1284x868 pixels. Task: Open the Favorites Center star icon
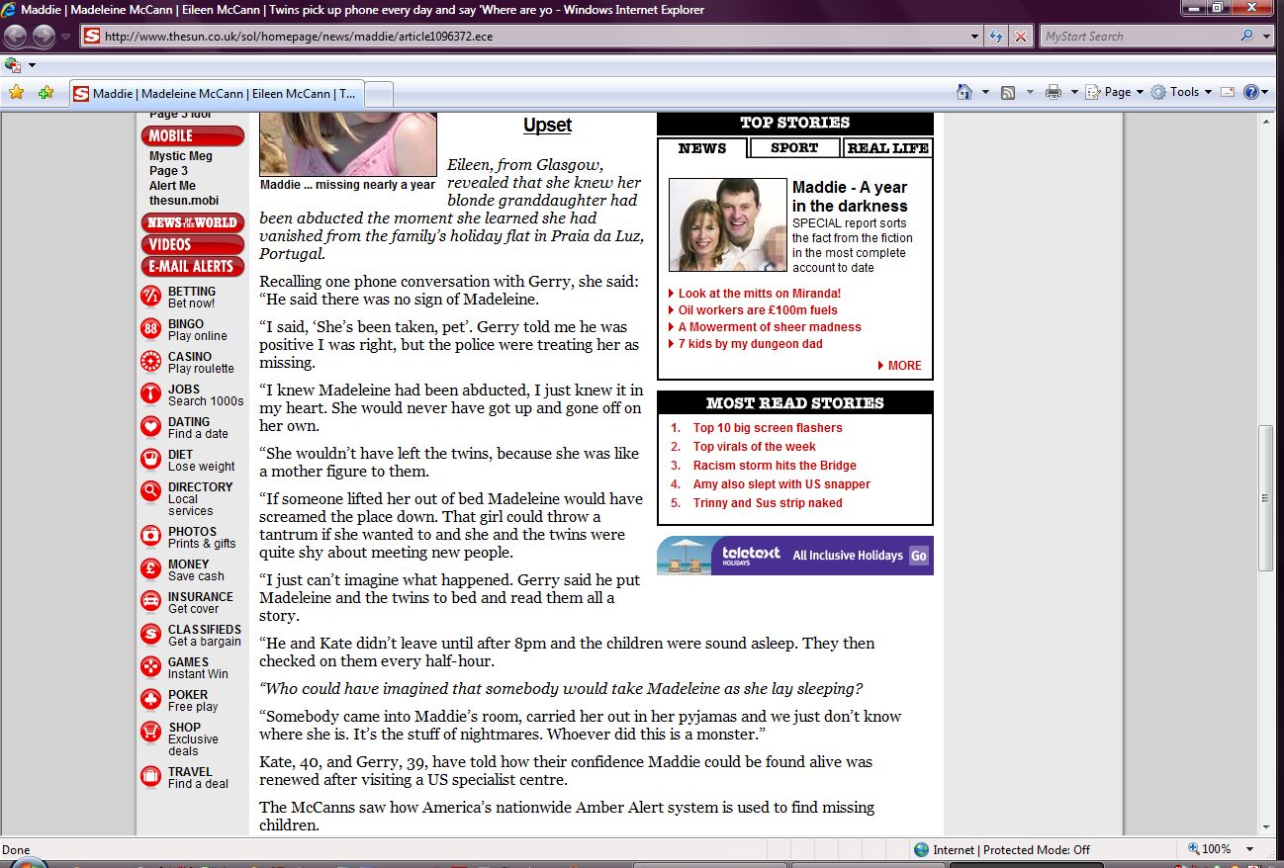coord(16,93)
